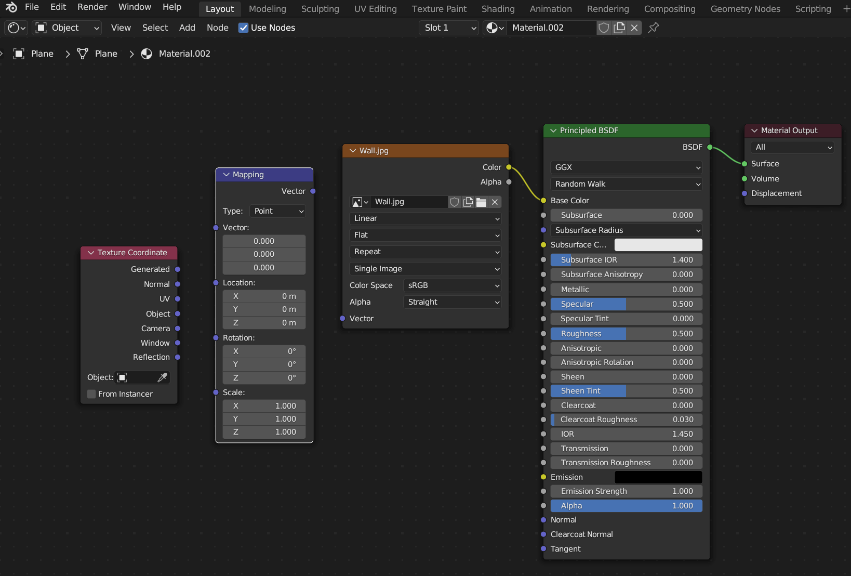Toggle fake user shield on Wall.jpg image
The image size is (851, 576).
coord(455,202)
